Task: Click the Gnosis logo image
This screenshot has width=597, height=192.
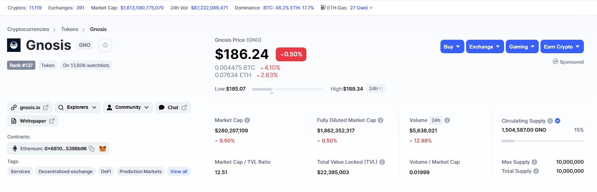Action: [14, 45]
